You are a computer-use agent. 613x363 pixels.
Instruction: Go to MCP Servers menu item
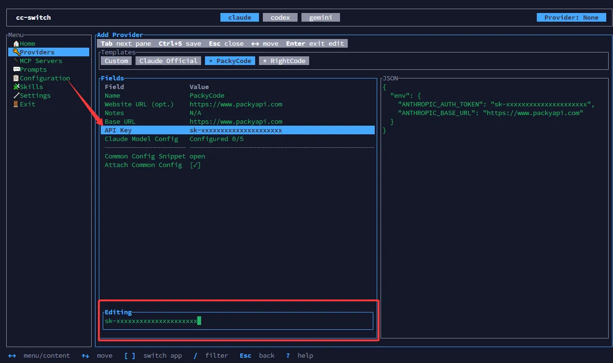[49, 61]
